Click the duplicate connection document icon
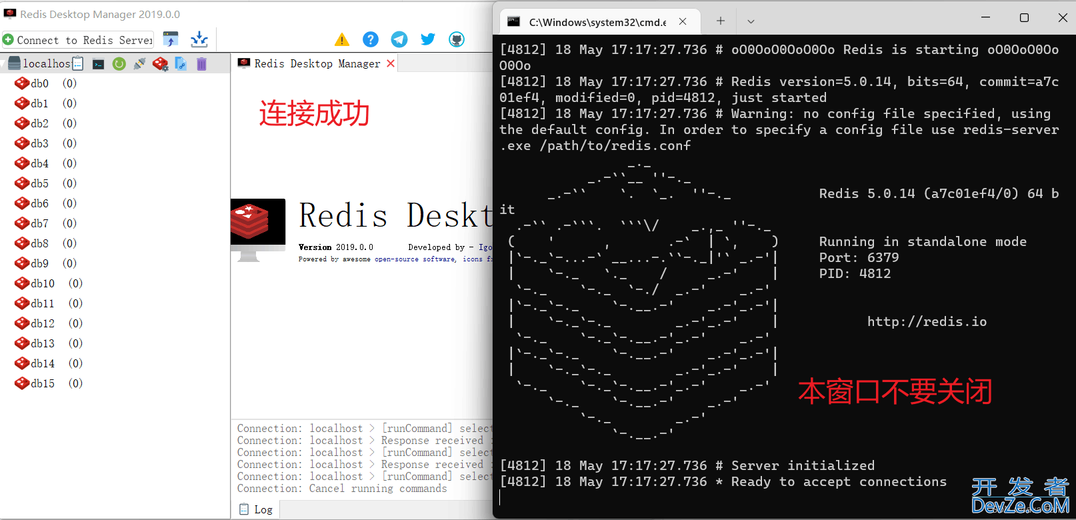The width and height of the screenshot is (1076, 520). 181,64
